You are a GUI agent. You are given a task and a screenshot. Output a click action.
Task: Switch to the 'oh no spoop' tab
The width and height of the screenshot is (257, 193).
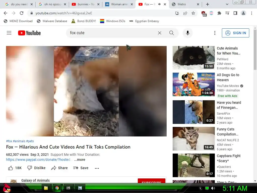[x=52, y=4]
